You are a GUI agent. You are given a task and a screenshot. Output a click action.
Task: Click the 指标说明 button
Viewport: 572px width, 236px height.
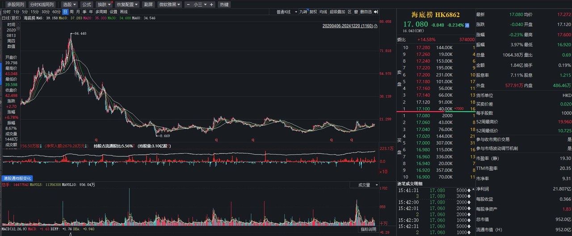click(x=369, y=229)
